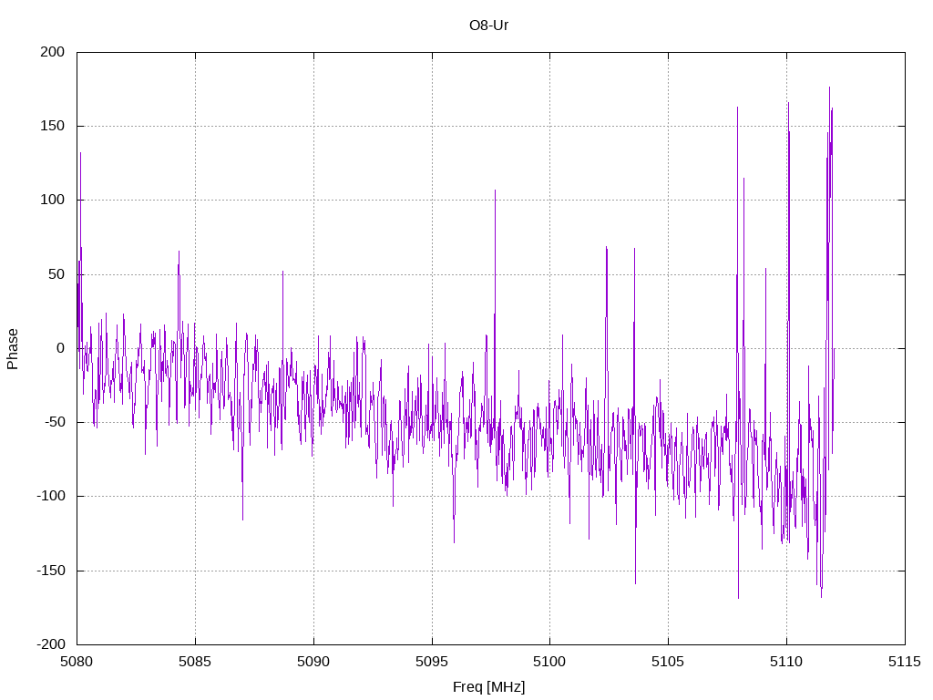Image resolution: width=933 pixels, height=700 pixels.
Task: Click y-axis tick label 150
Action: tap(52, 126)
